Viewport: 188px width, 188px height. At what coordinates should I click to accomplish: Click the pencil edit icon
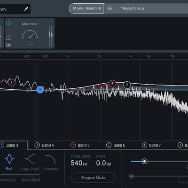[26, 9]
